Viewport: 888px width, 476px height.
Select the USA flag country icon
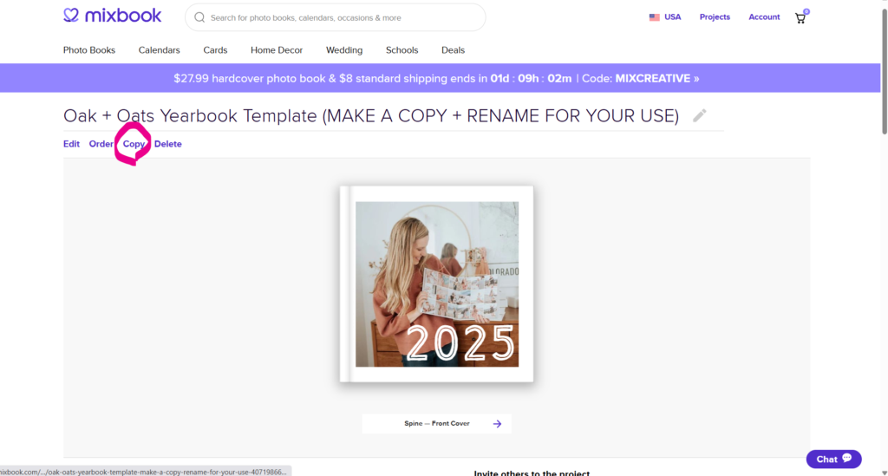[x=654, y=17]
